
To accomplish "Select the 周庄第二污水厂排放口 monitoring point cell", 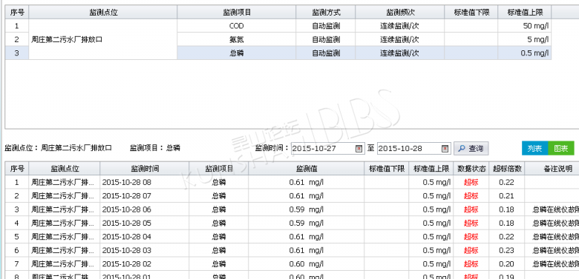I will pyautogui.click(x=102, y=39).
